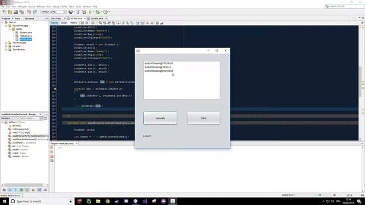This screenshot has width=365, height=205.
Task: Click the Build Project hammer icon
Action: (x=78, y=12)
